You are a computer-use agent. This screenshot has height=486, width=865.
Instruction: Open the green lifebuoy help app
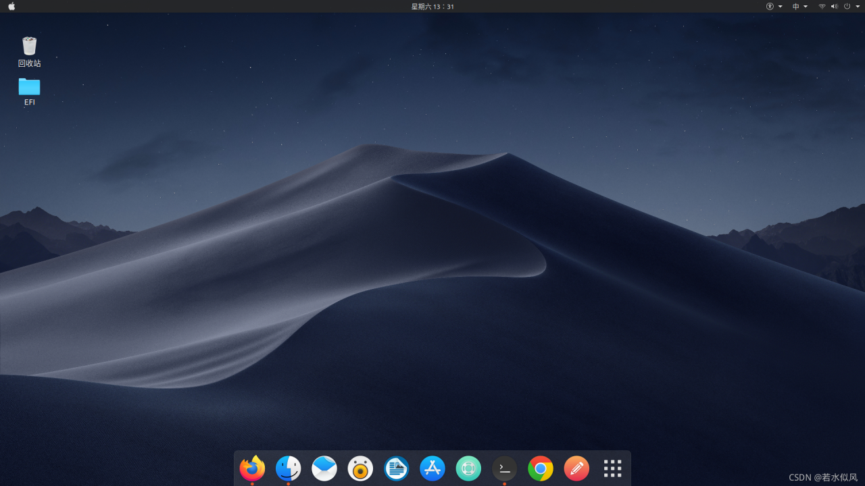pyautogui.click(x=468, y=468)
